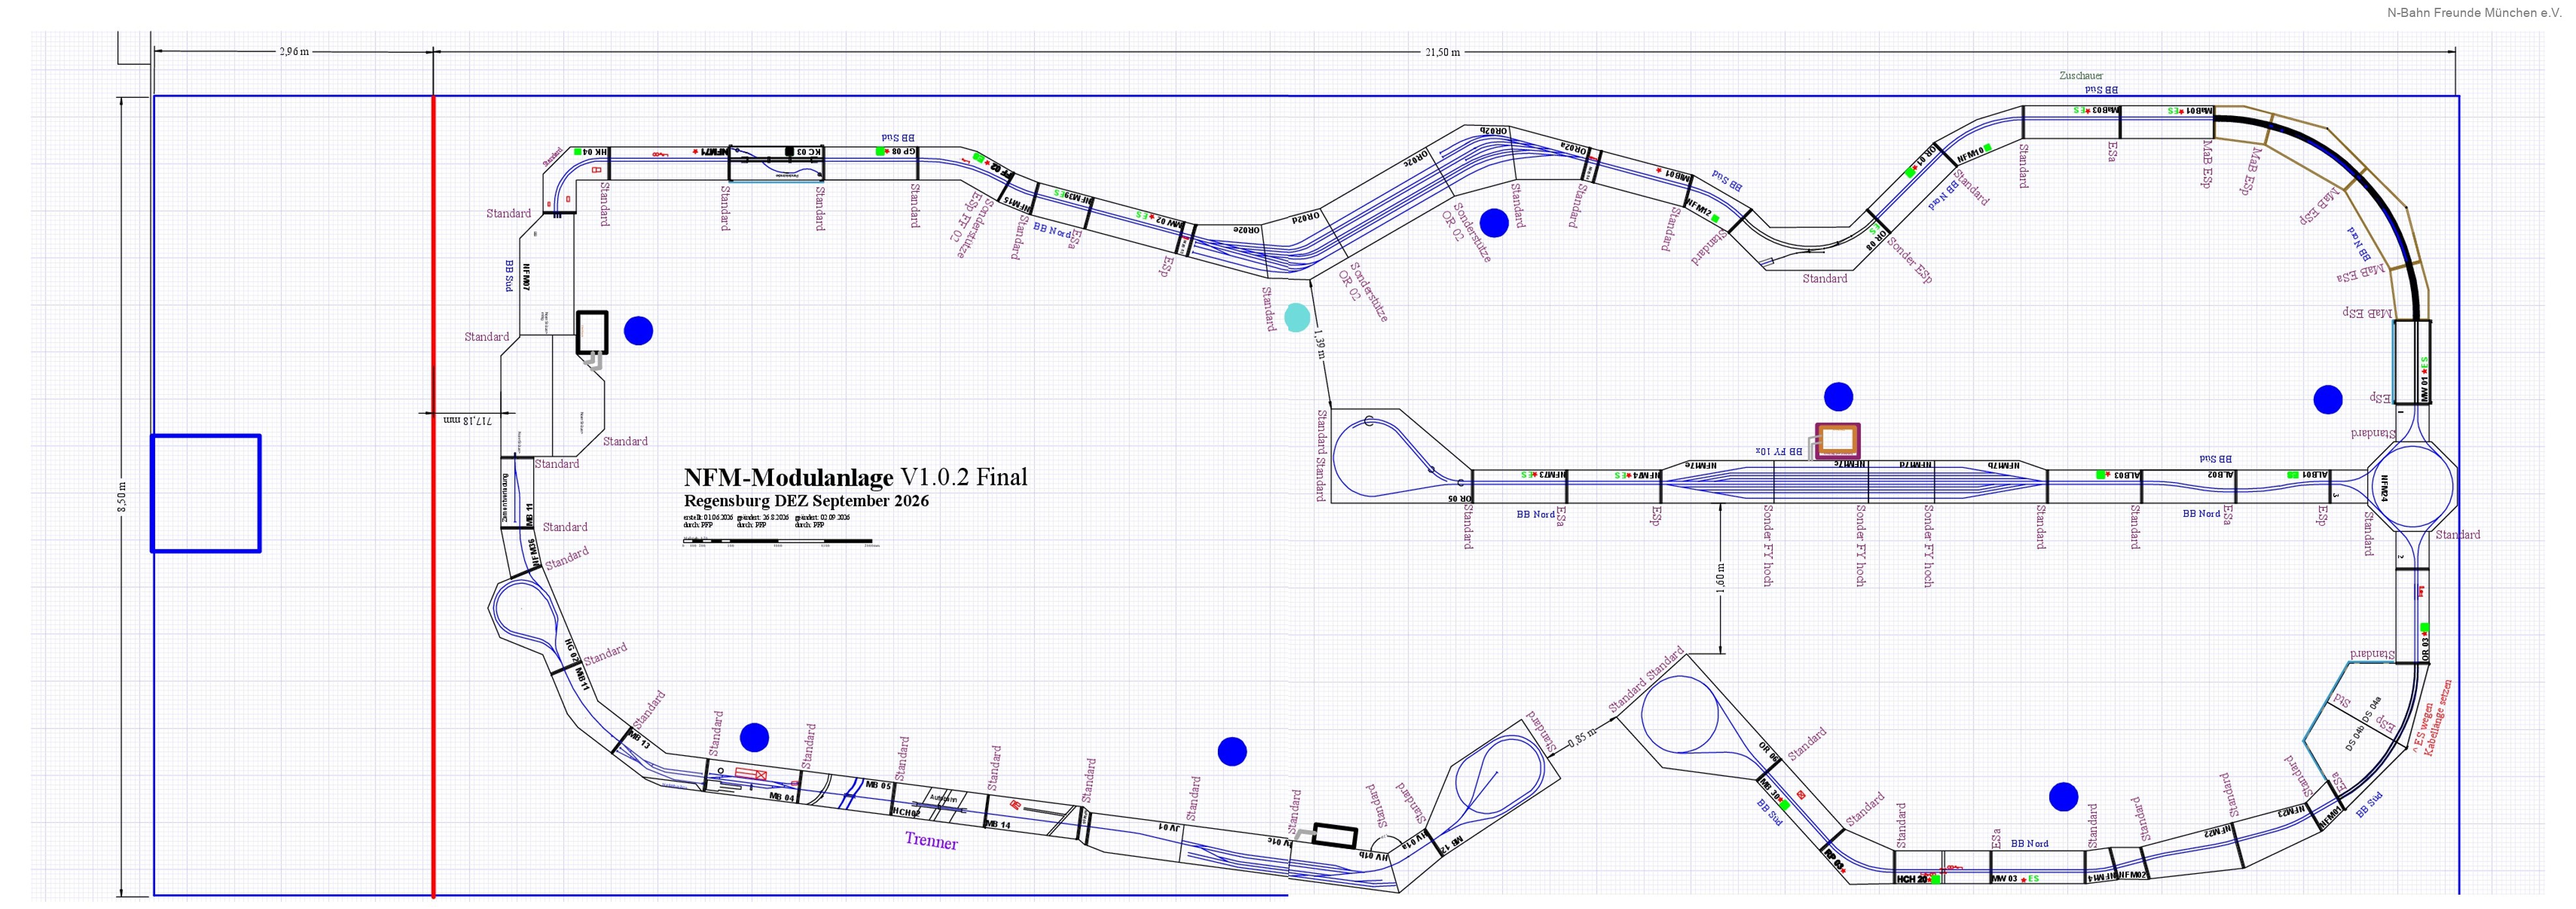Click the 'DS 04a' module label

pos(2372,709)
